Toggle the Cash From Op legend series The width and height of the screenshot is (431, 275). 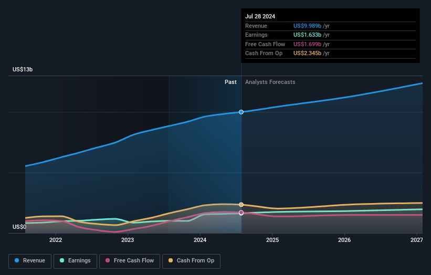(191, 261)
